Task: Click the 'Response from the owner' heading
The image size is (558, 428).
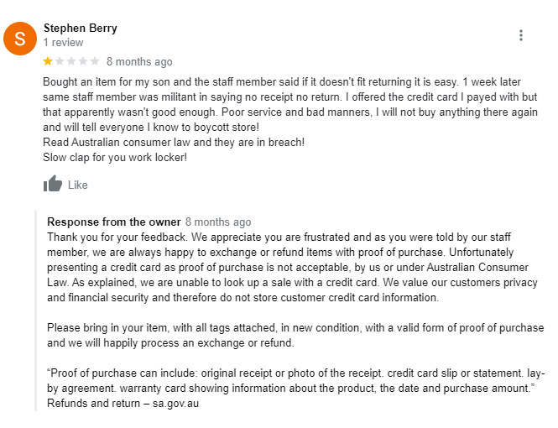Action: point(114,222)
